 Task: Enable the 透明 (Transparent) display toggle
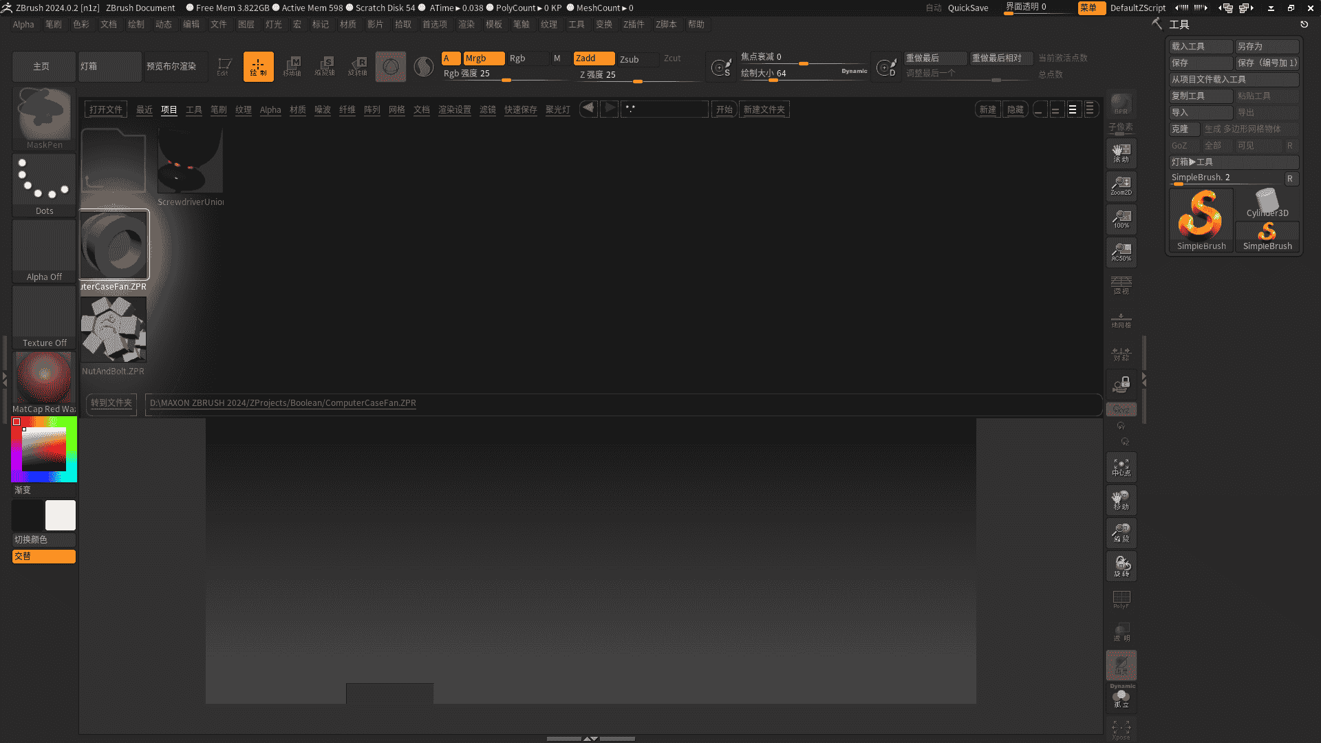tap(1121, 632)
